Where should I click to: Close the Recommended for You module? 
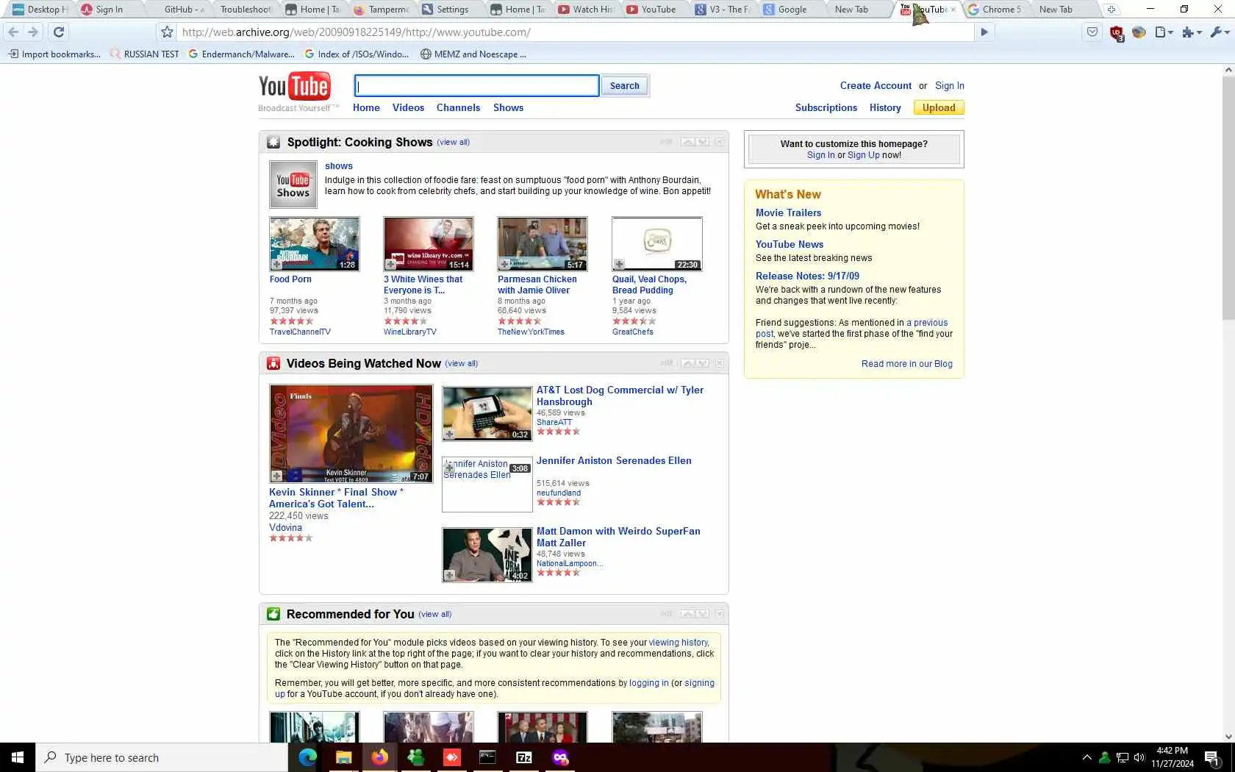pyautogui.click(x=720, y=614)
